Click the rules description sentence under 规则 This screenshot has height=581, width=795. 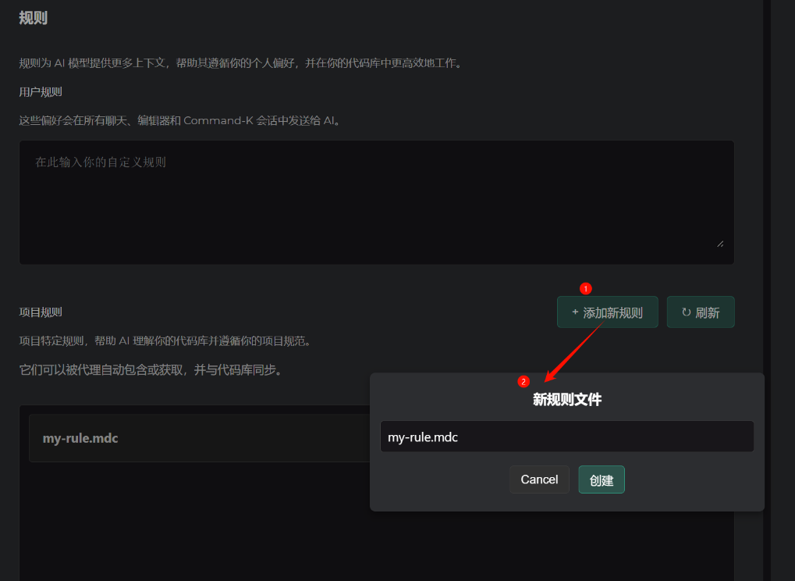coord(241,63)
